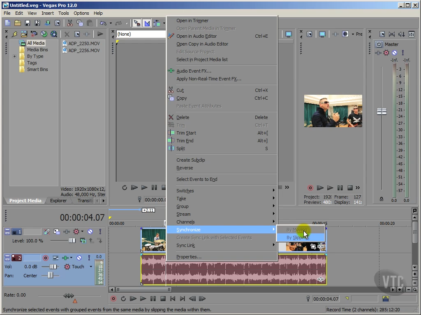This screenshot has height=315, width=421.
Task: Select the Smart Bins folder
Action: point(37,69)
